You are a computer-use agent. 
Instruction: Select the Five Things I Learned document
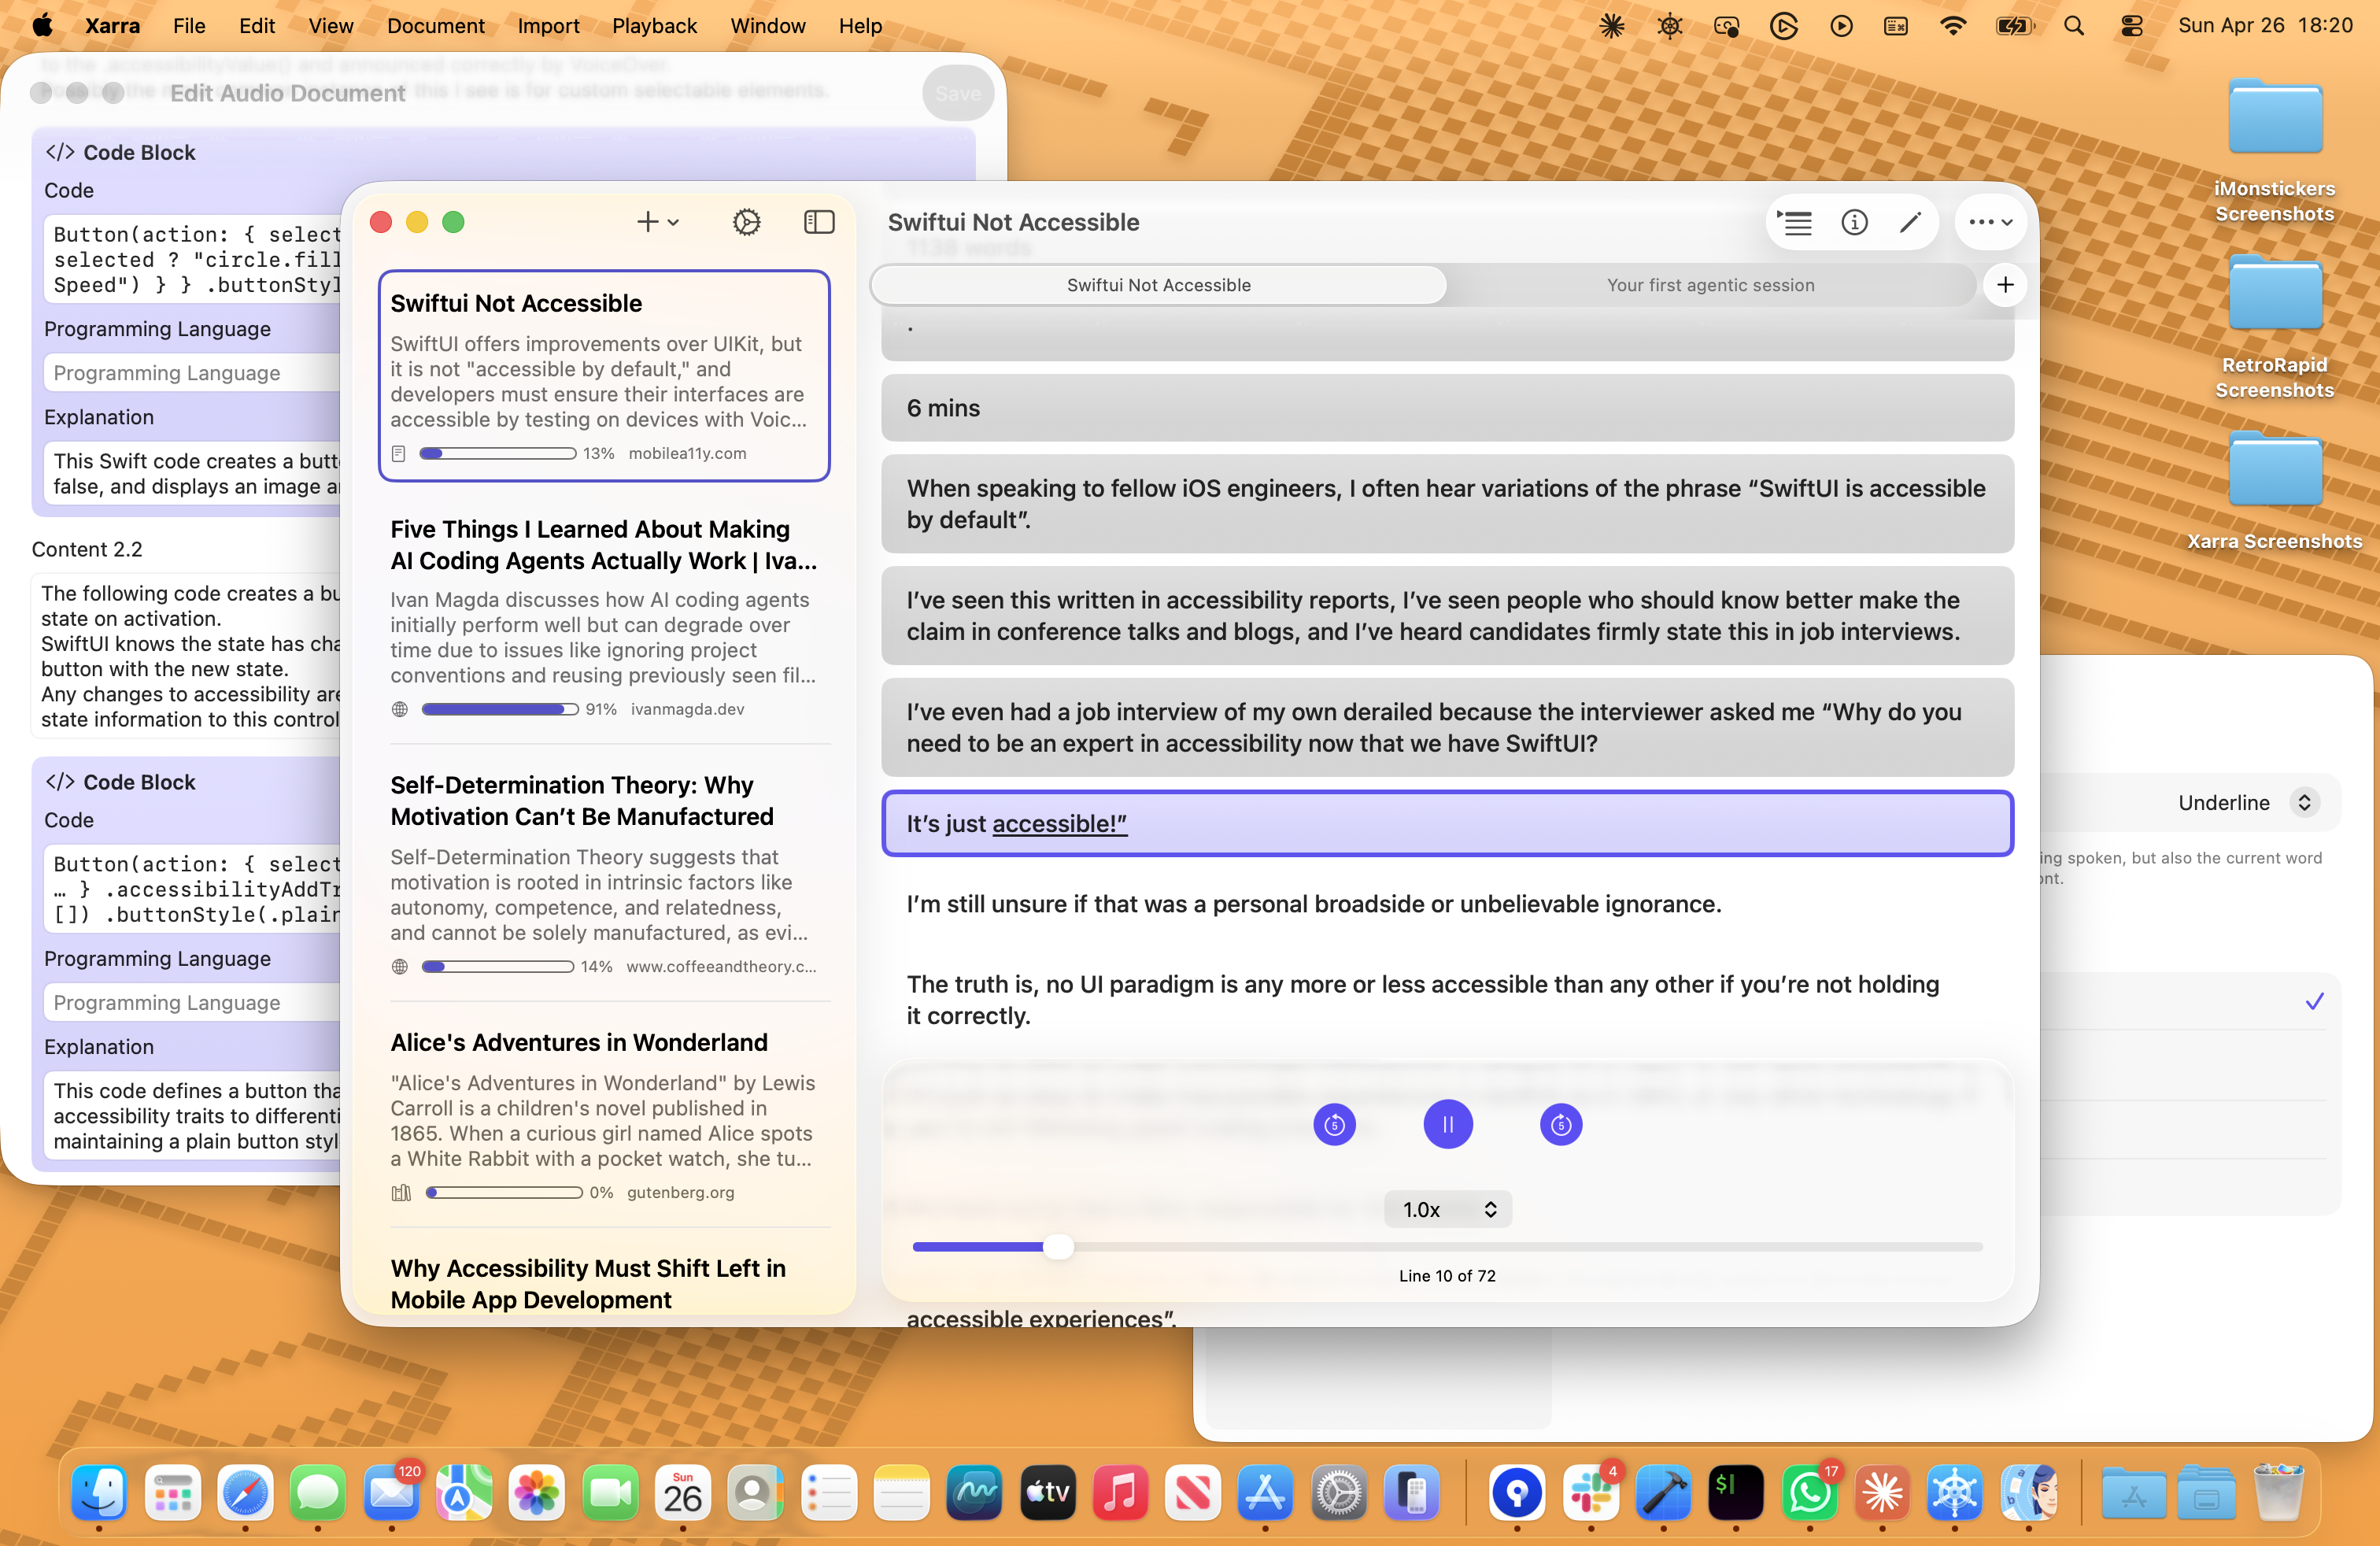pyautogui.click(x=604, y=616)
